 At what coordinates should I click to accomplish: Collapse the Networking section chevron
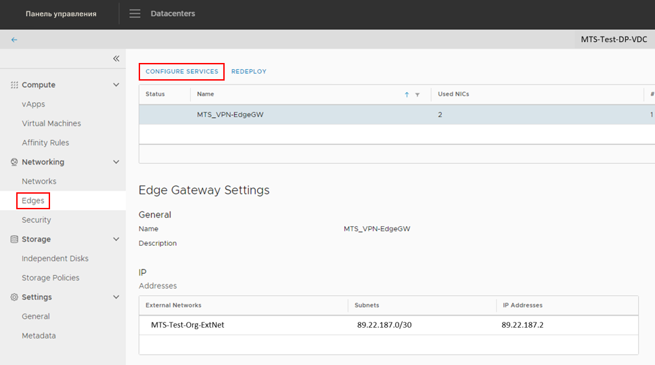[x=116, y=163]
